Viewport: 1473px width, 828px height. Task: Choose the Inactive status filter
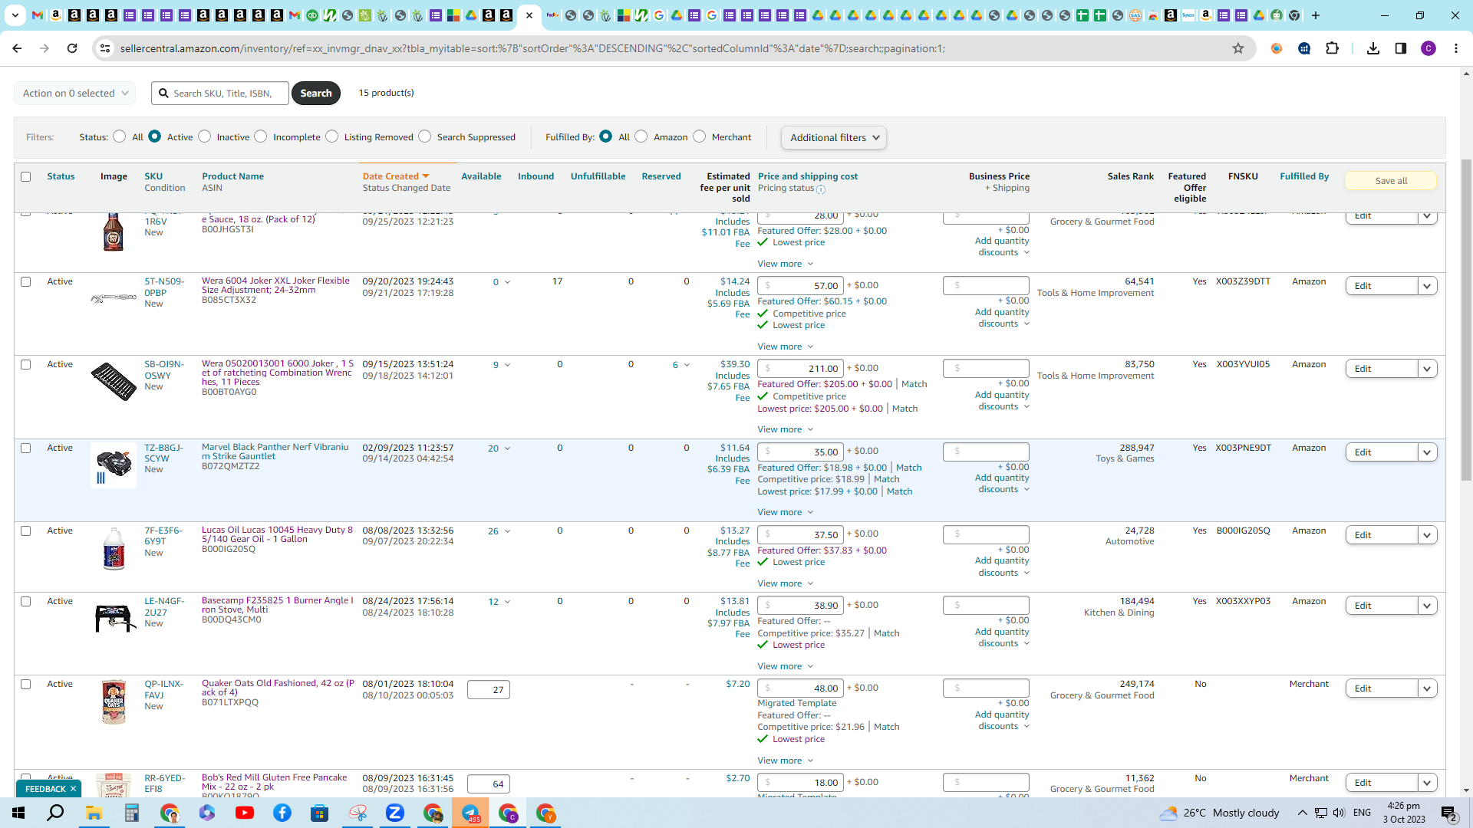coord(205,136)
